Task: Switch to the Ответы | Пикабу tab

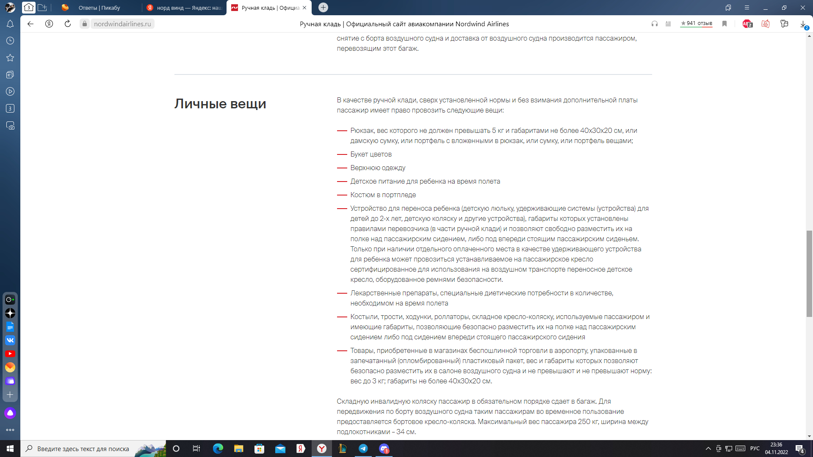Action: click(x=99, y=8)
